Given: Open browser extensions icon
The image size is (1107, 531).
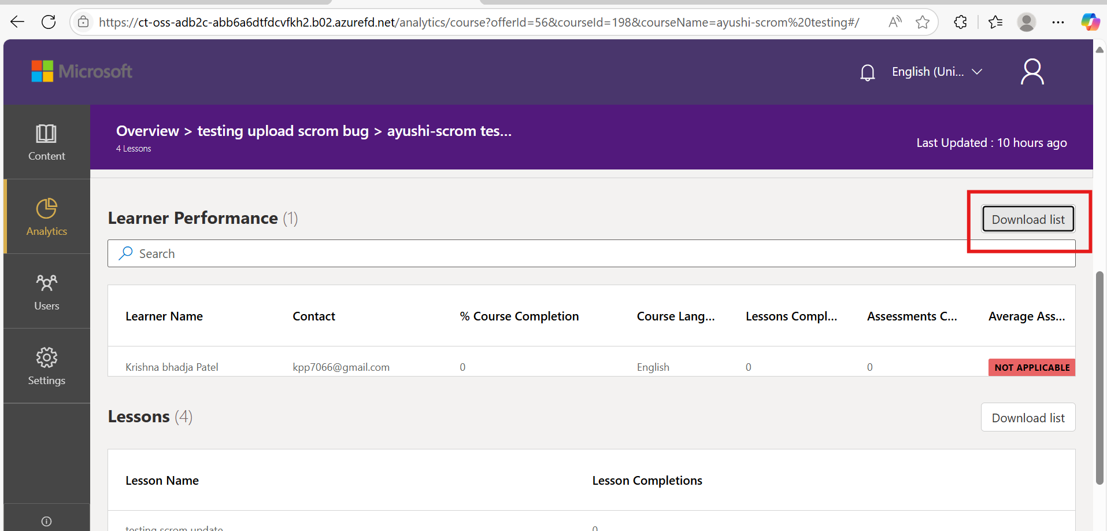Looking at the screenshot, I should (960, 22).
